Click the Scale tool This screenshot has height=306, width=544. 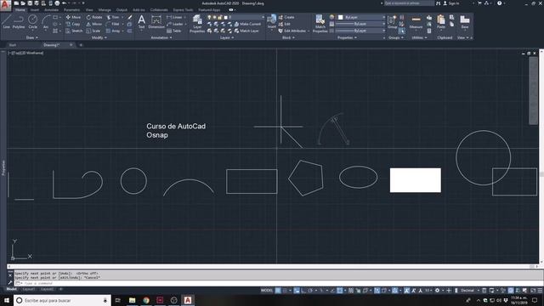(x=93, y=31)
